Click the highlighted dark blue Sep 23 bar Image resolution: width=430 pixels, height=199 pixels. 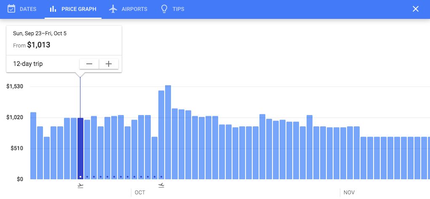80,148
